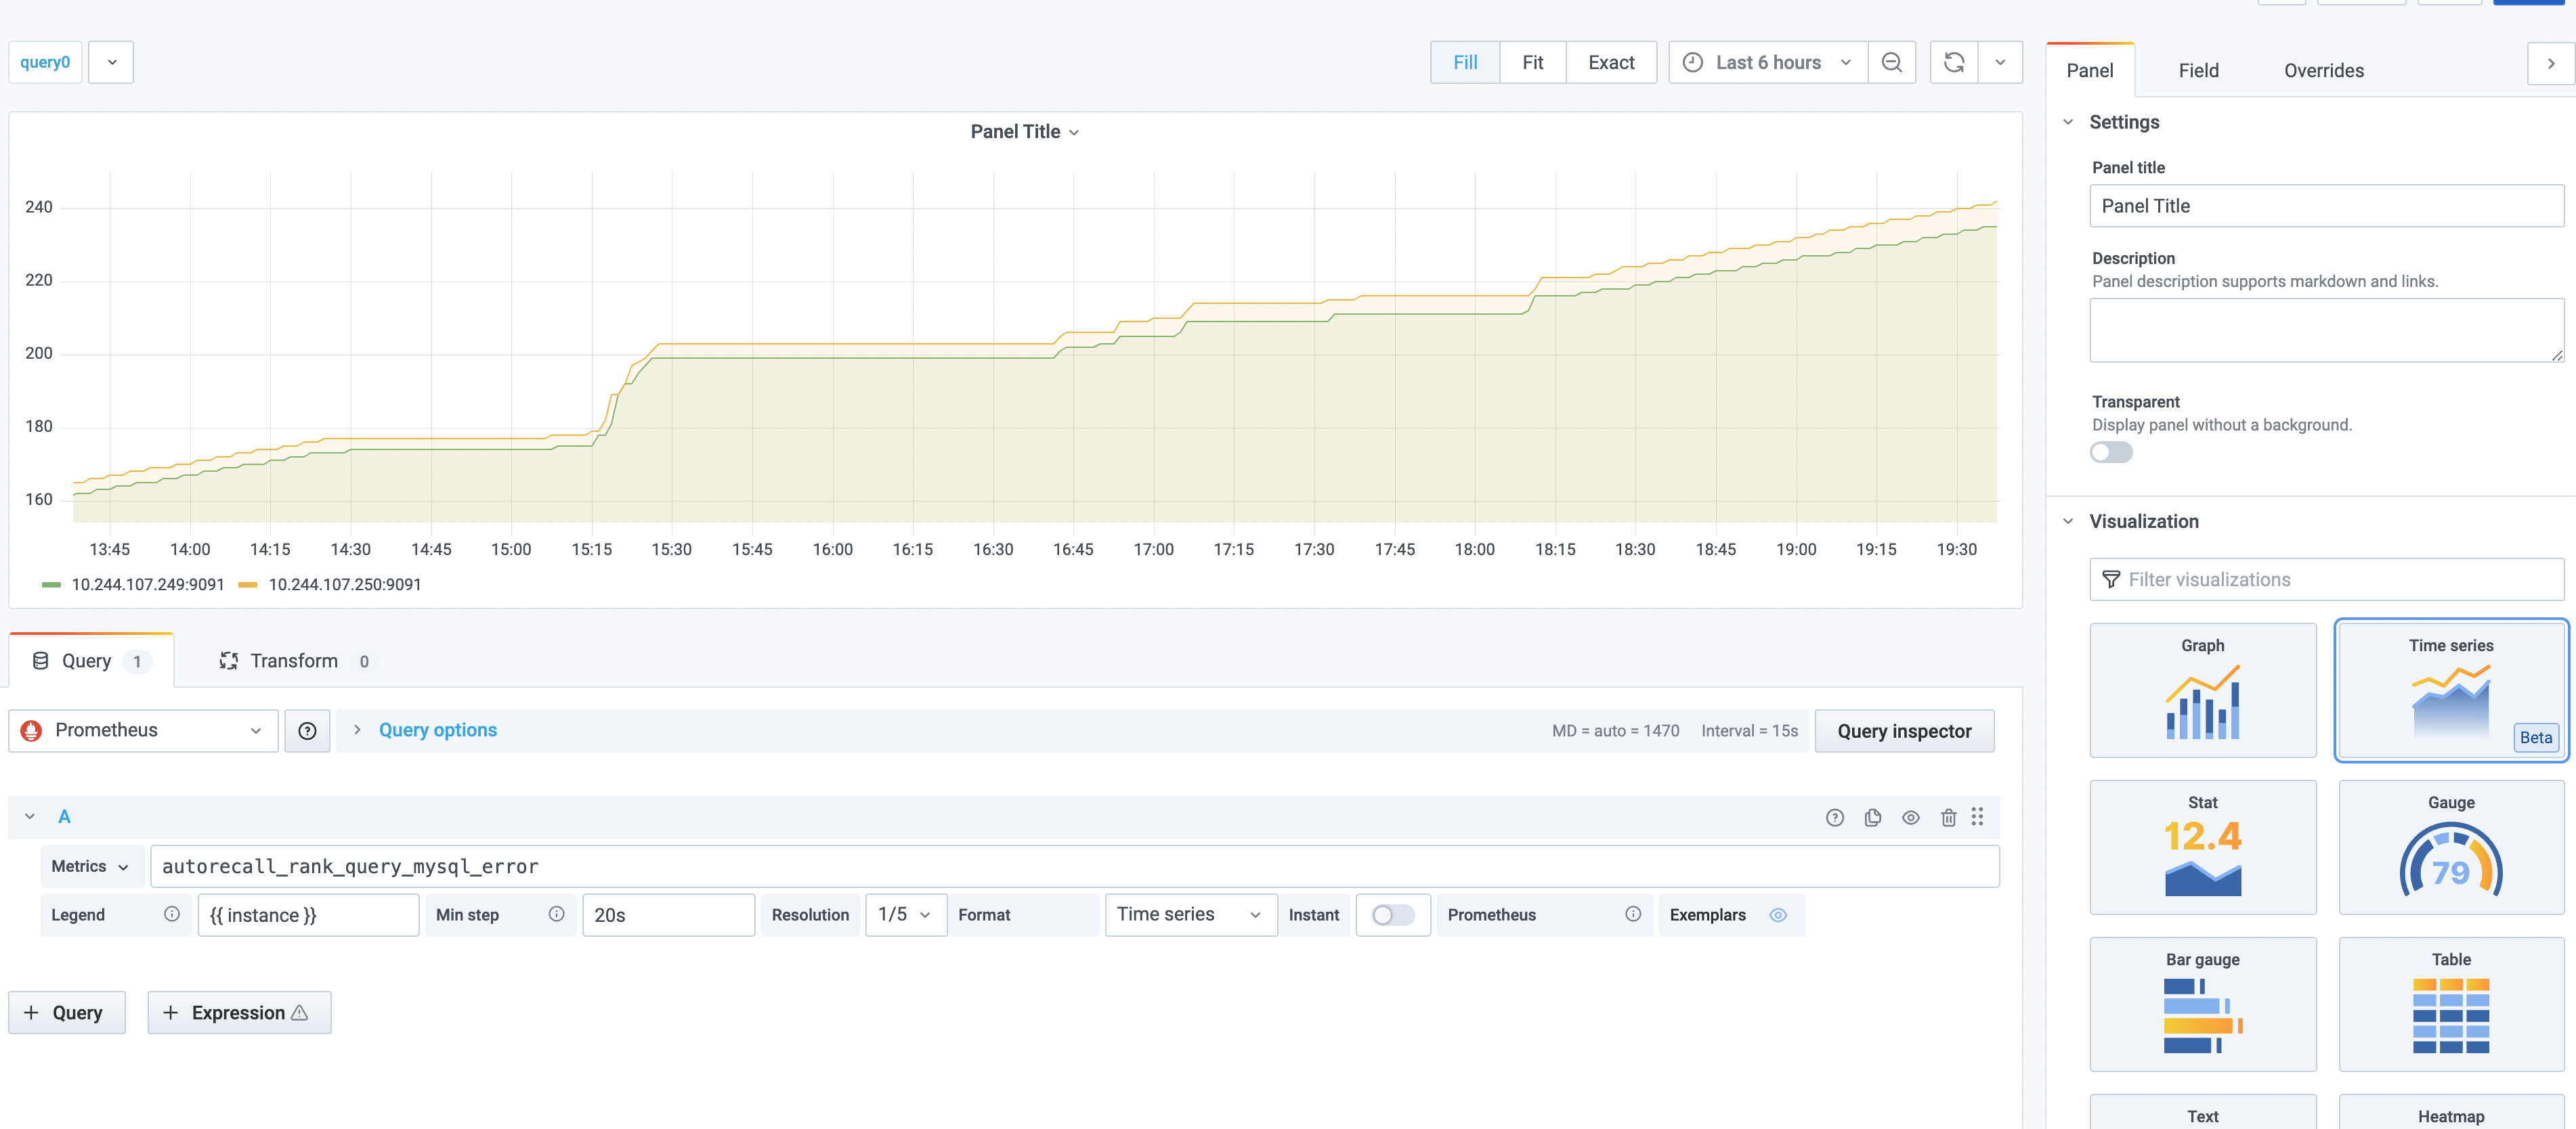Toggle query A visibility eye icon

pyautogui.click(x=1910, y=817)
